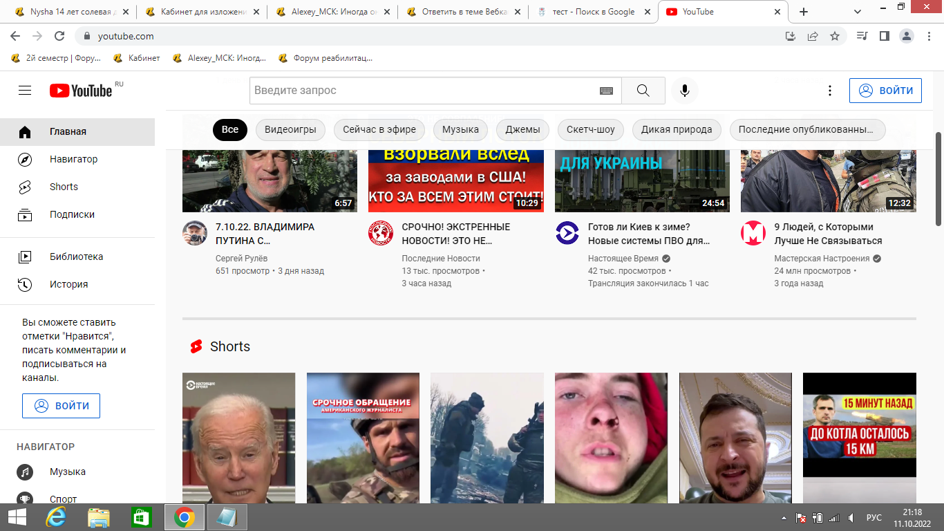This screenshot has height=531, width=944.
Task: Open the 24:54 video thumbnail
Action: [x=642, y=180]
